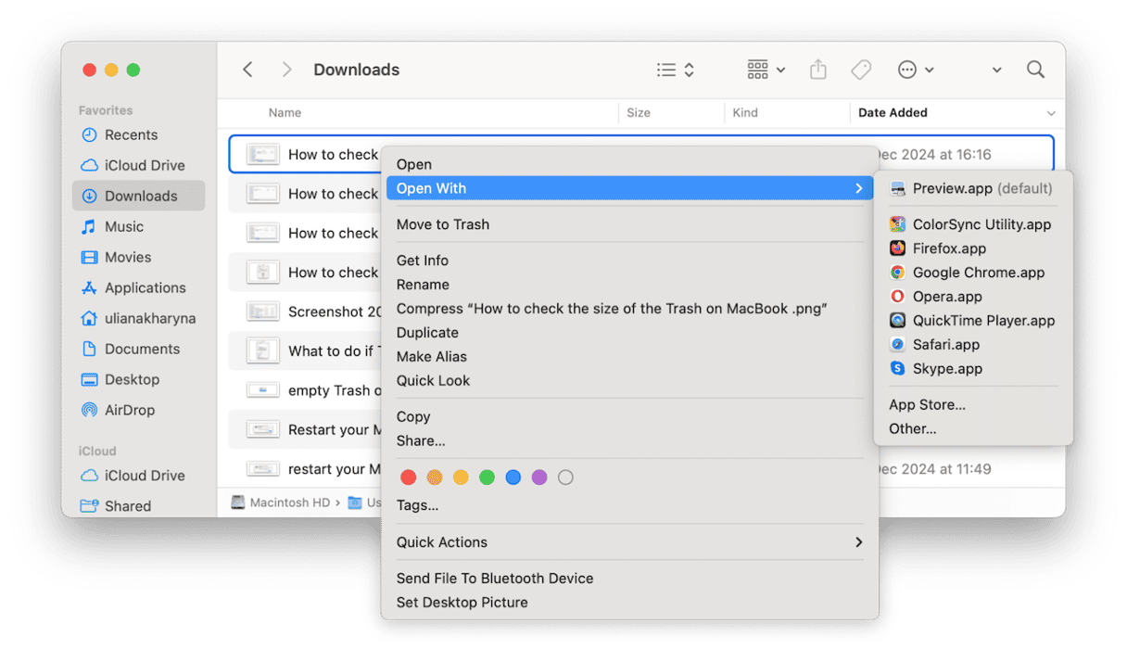Select Skype.app in Open With list
This screenshot has width=1127, height=649.
point(947,368)
